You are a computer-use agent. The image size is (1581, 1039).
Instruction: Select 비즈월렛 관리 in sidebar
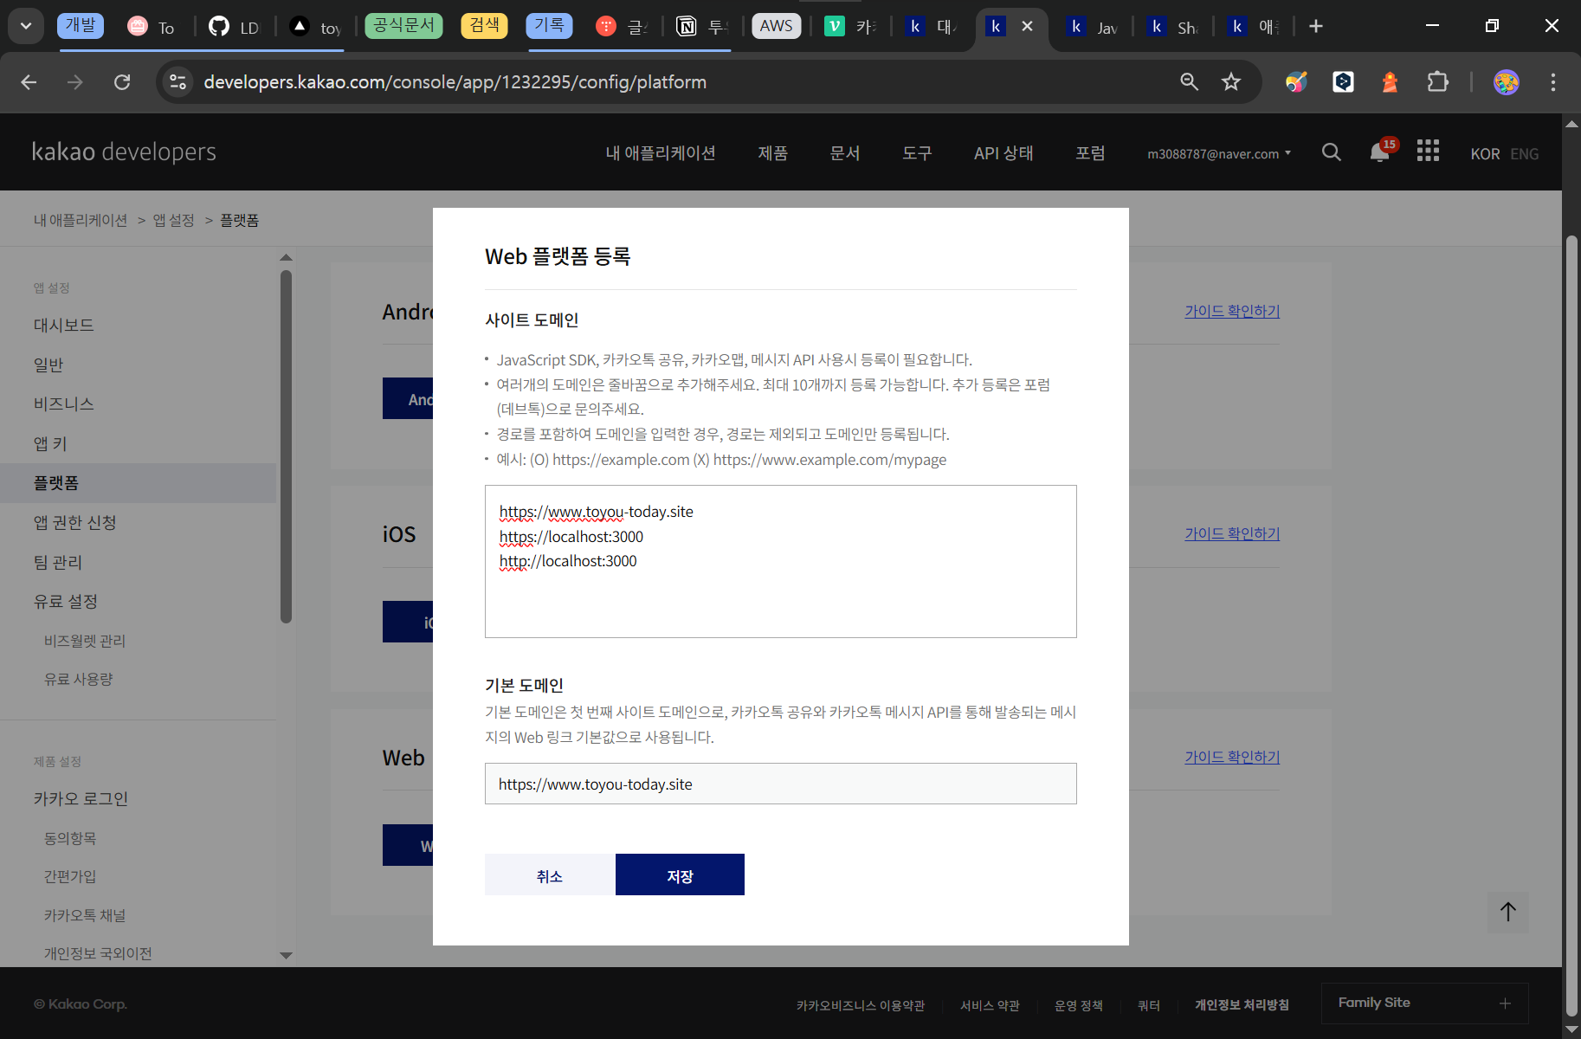[85, 642]
